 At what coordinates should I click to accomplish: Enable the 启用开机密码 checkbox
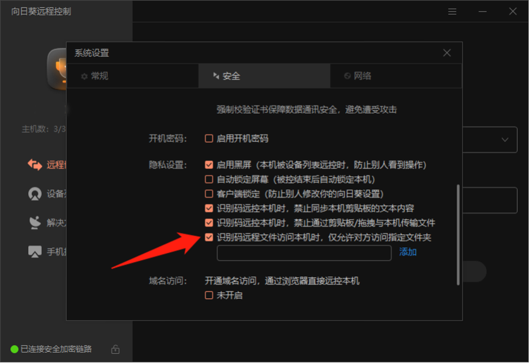point(209,138)
